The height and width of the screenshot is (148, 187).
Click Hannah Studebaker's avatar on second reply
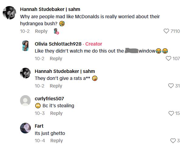point(25,73)
